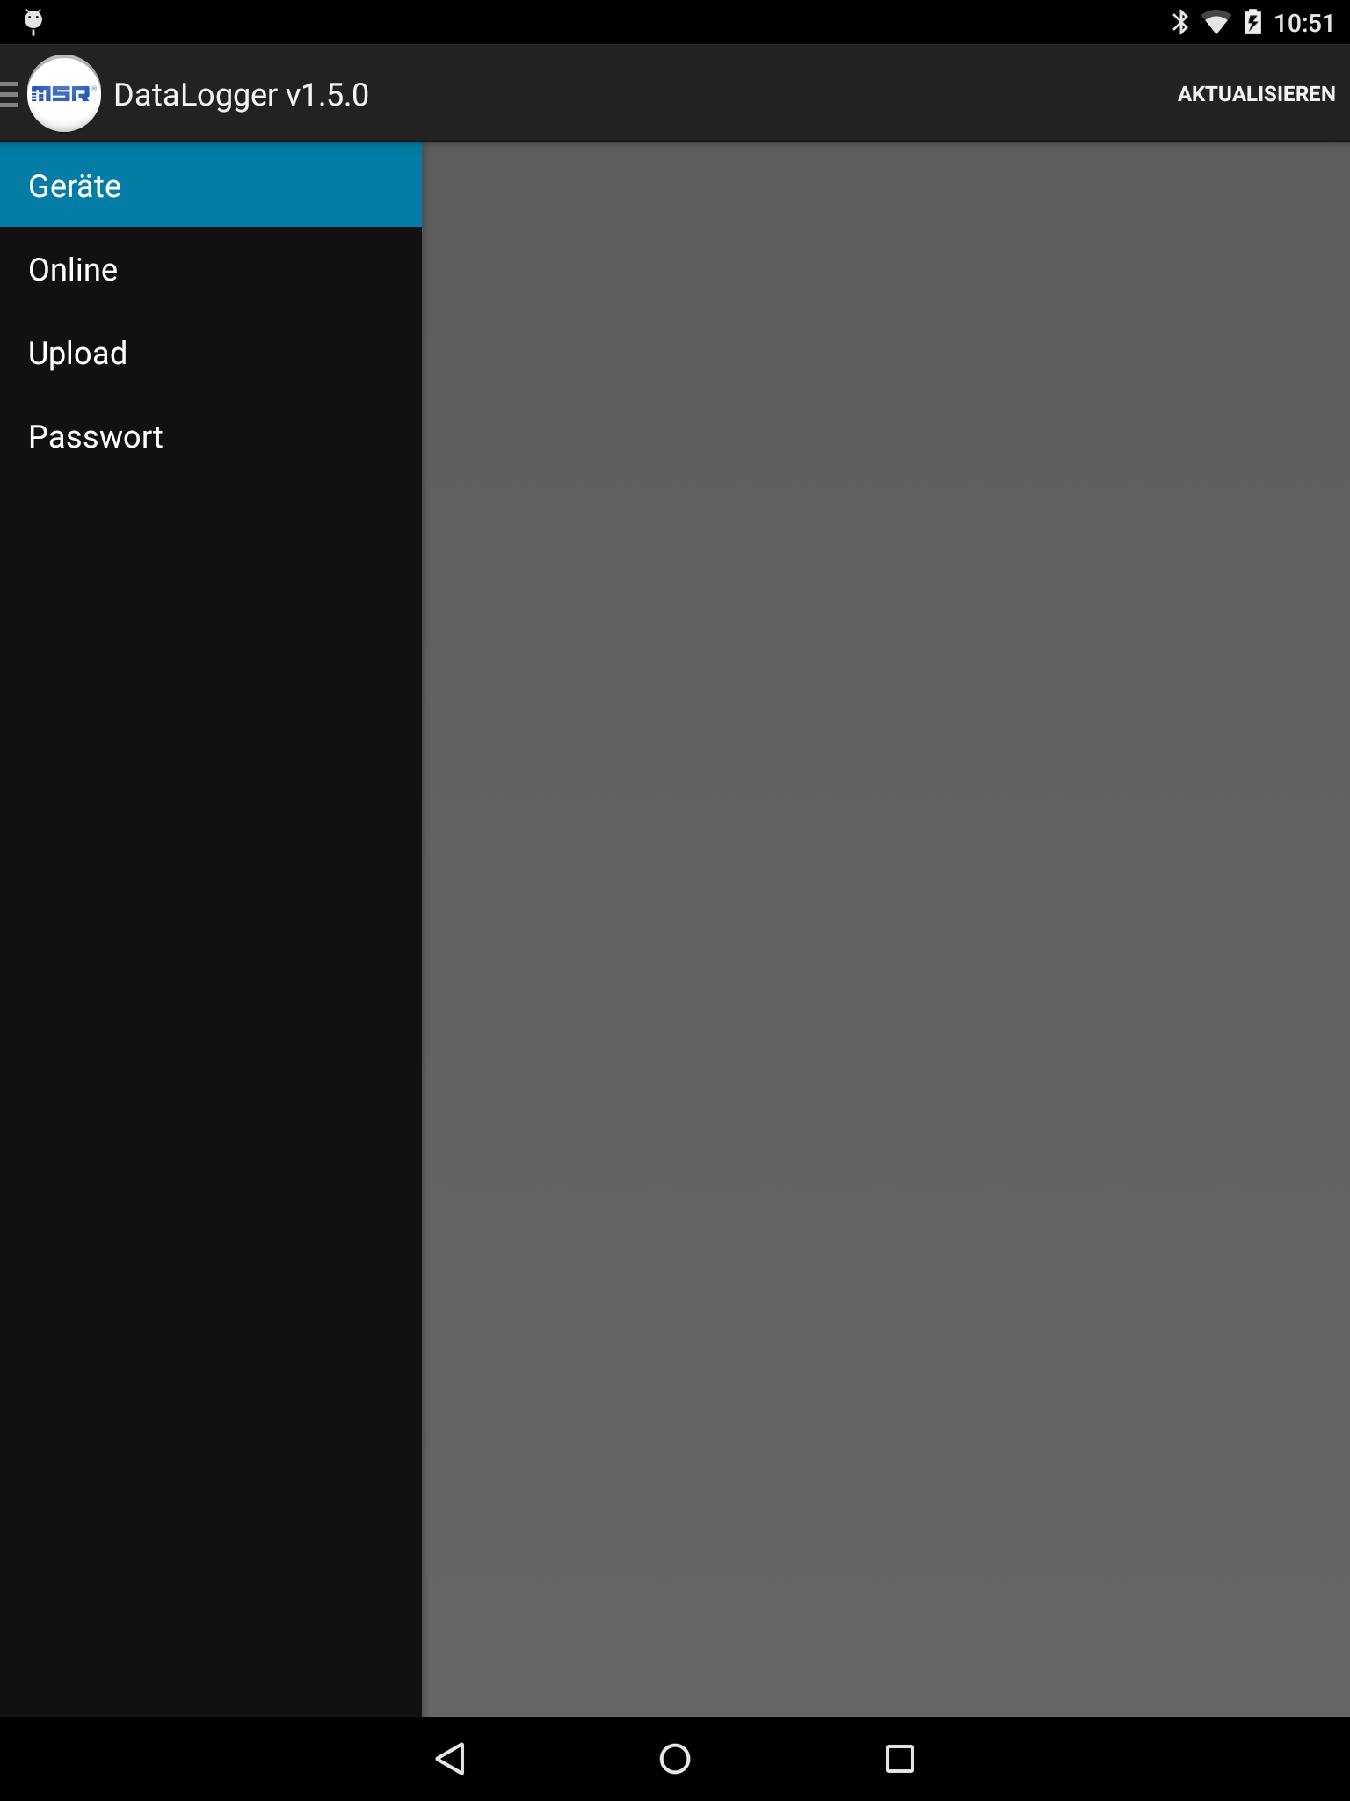Click the battery charging icon
The height and width of the screenshot is (1801, 1350).
click(x=1253, y=22)
